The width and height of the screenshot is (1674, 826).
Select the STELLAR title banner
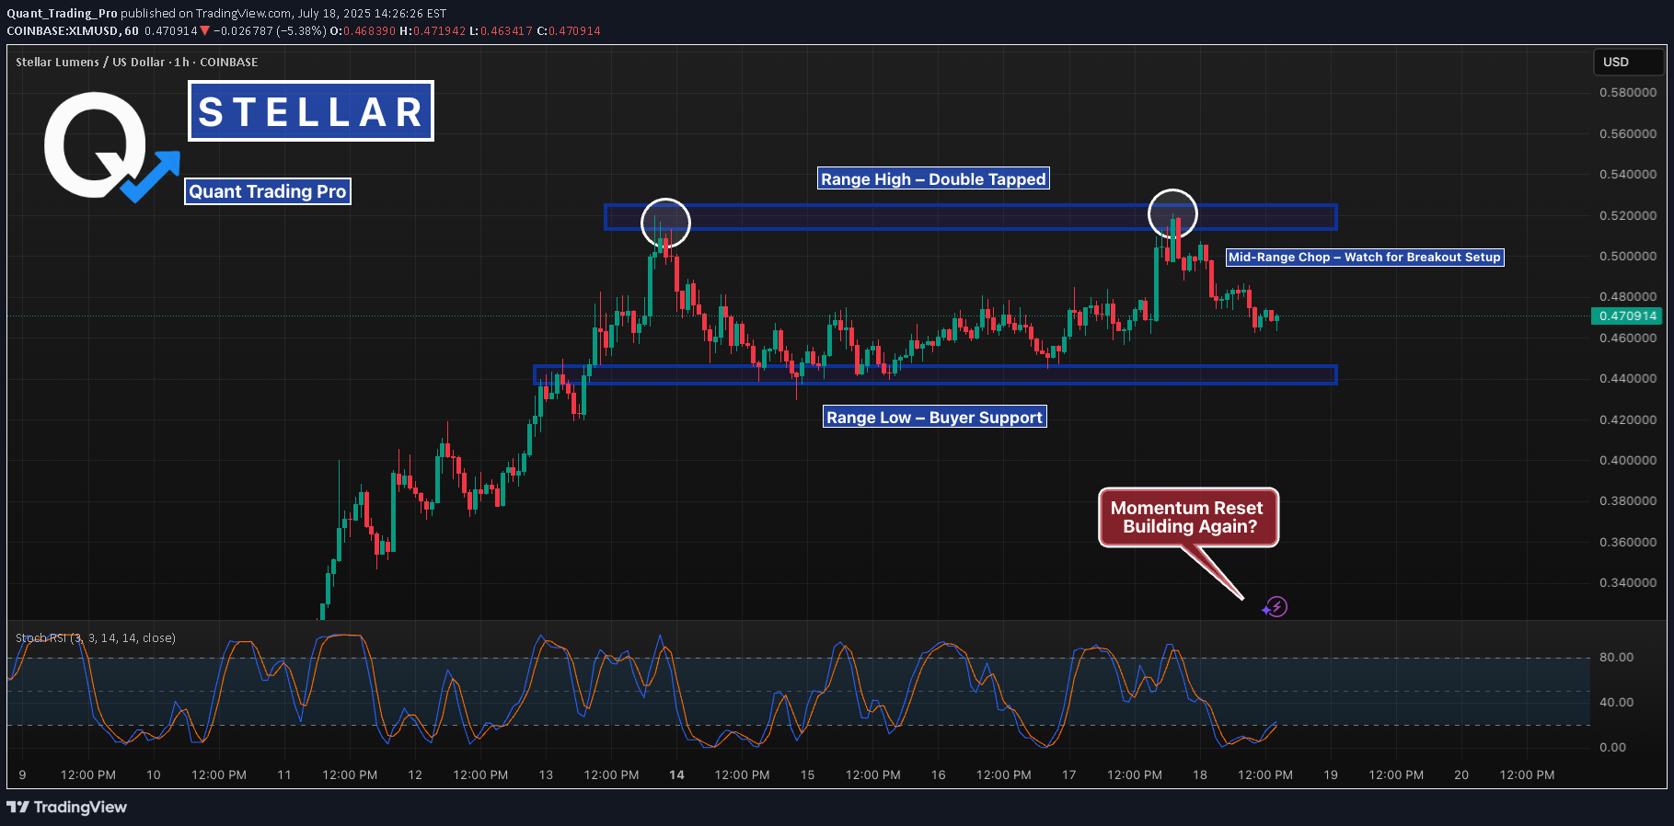(x=311, y=111)
